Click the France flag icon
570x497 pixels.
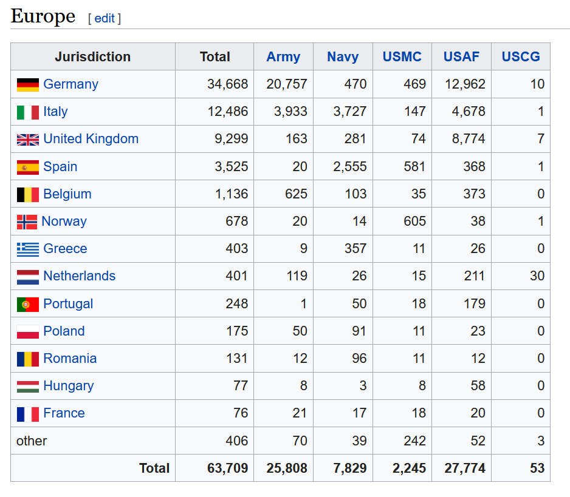[x=27, y=414]
